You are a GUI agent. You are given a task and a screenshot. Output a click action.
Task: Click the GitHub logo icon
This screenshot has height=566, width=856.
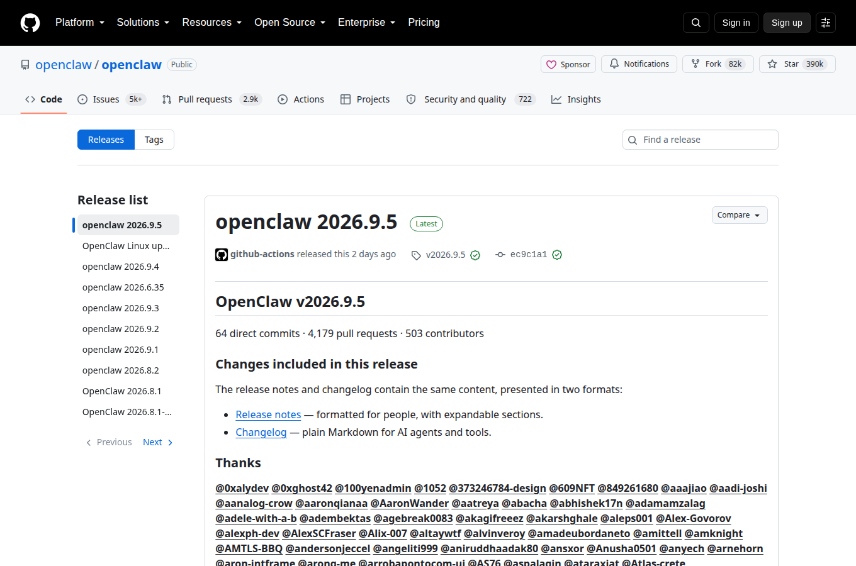(30, 23)
